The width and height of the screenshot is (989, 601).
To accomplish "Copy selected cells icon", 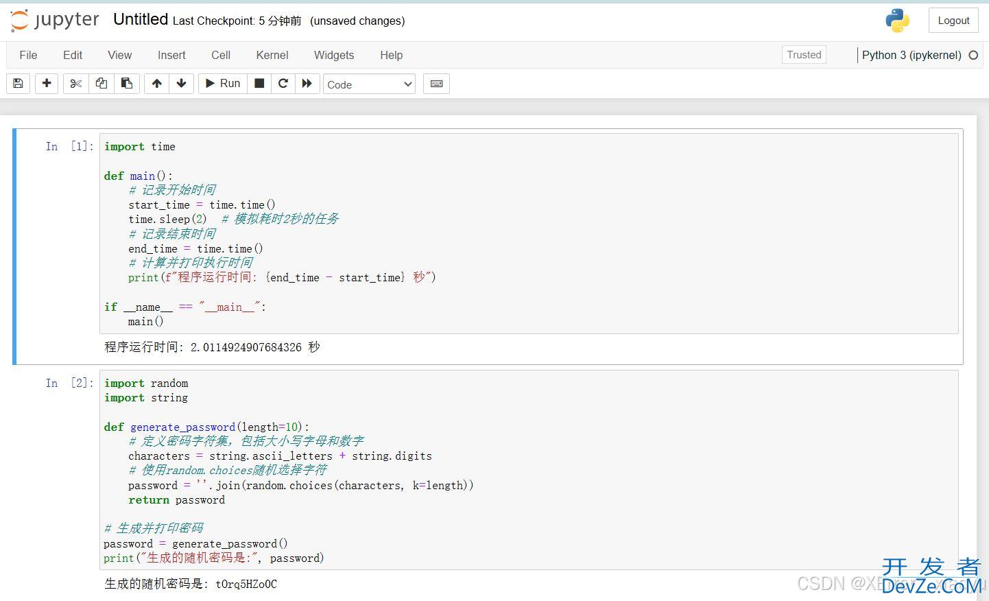I will [x=102, y=84].
